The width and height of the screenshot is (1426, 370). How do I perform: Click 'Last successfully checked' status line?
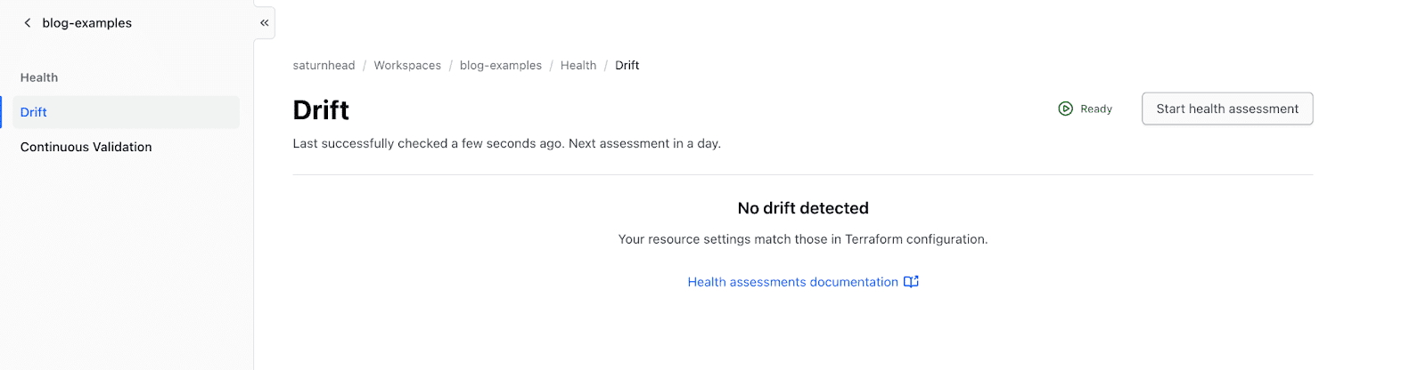pos(507,143)
